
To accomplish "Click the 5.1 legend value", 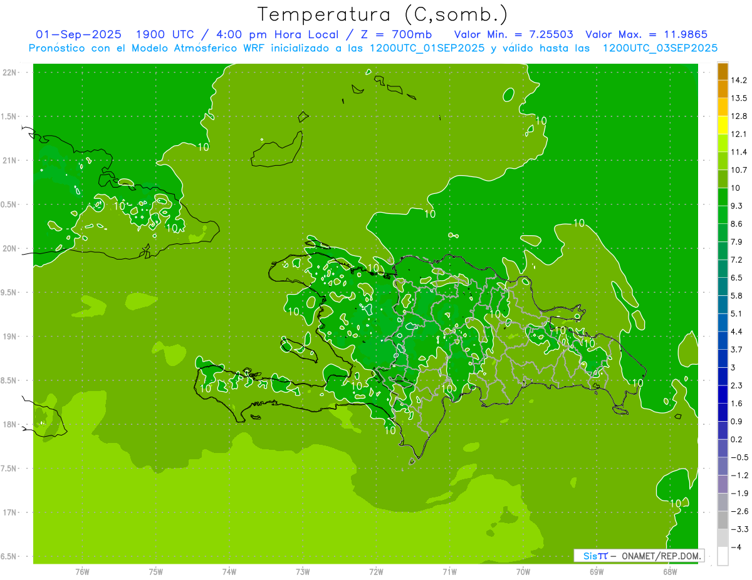I will point(737,313).
